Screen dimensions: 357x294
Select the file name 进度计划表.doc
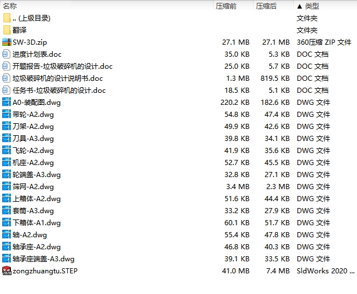37,54
